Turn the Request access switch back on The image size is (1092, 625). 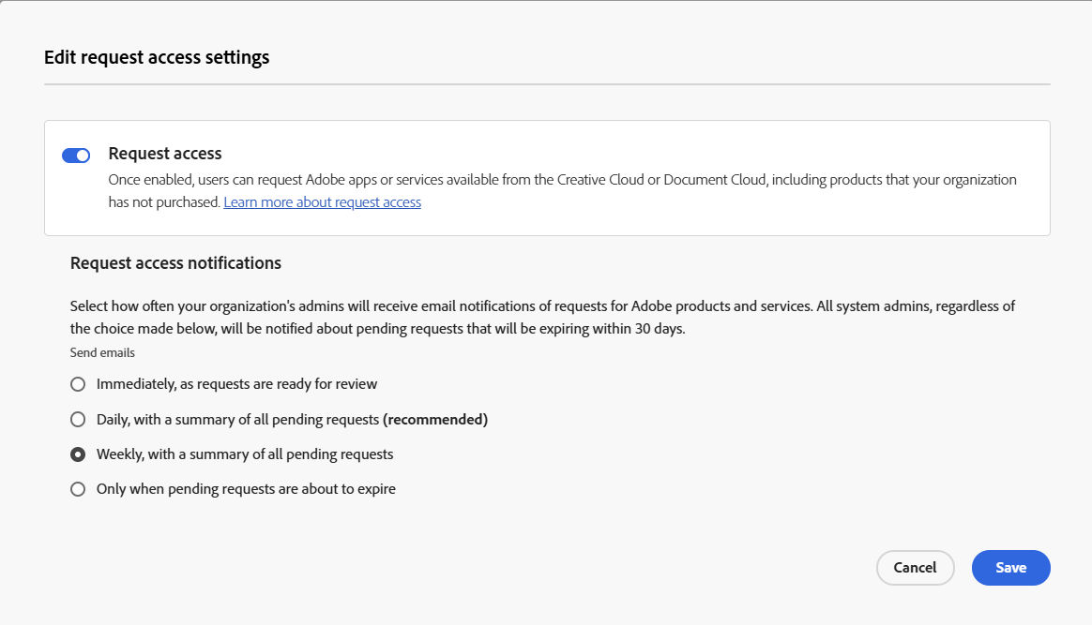coord(75,154)
